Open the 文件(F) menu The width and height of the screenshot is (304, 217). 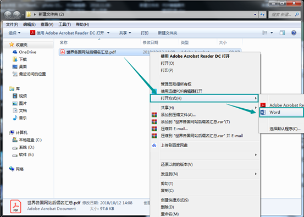(12, 24)
